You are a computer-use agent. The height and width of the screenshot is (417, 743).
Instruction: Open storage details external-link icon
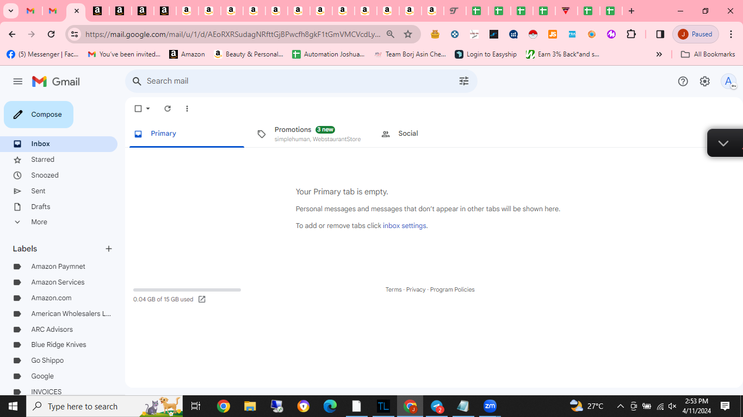point(202,300)
